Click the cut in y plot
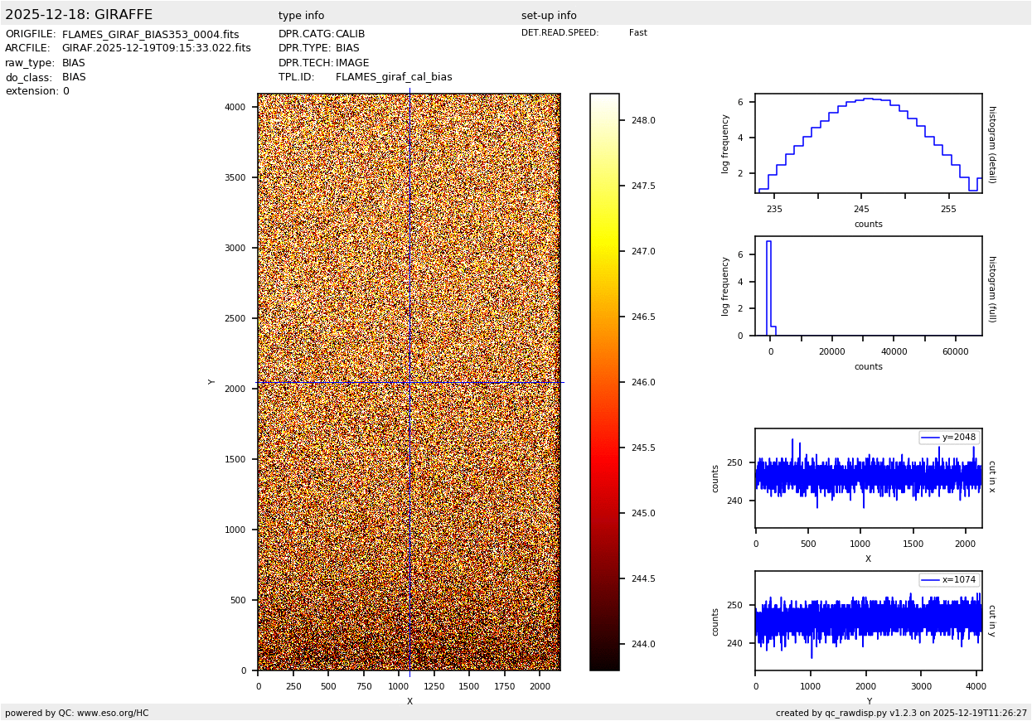Screen dimensions: 1032x721 pos(868,621)
